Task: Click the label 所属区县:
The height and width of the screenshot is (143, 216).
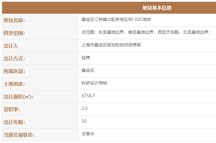Action: point(14,71)
